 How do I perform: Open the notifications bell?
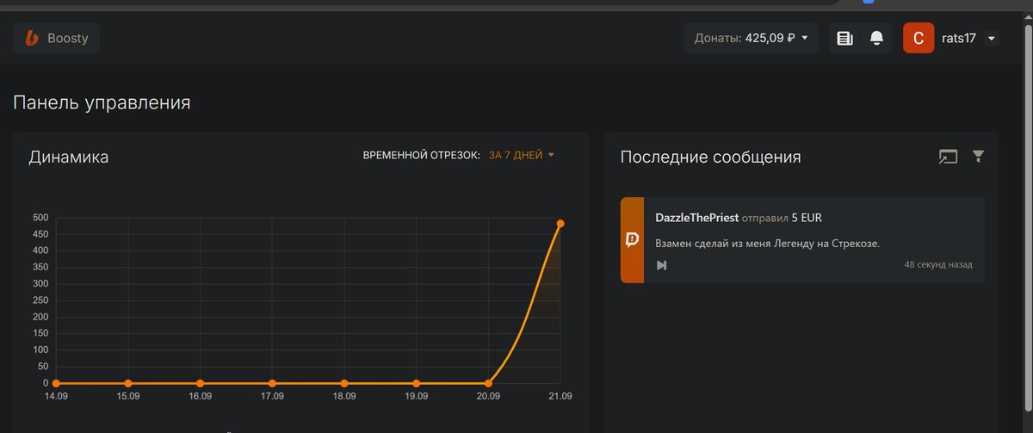pyautogui.click(x=876, y=38)
